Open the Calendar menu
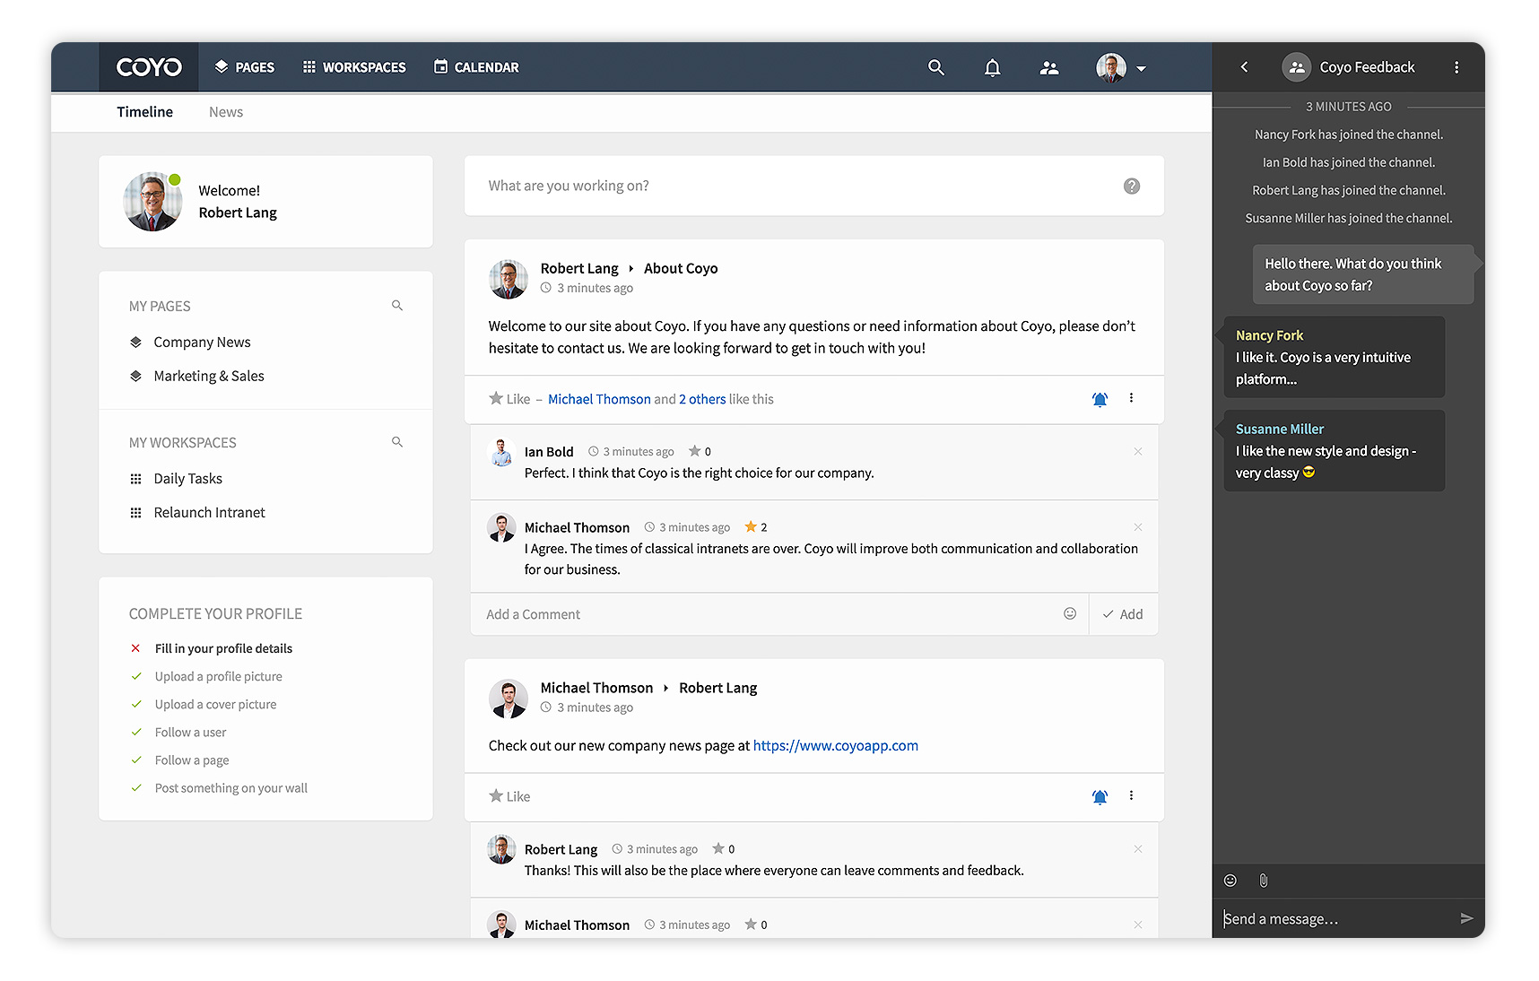Image resolution: width=1539 pixels, height=981 pixels. point(476,67)
